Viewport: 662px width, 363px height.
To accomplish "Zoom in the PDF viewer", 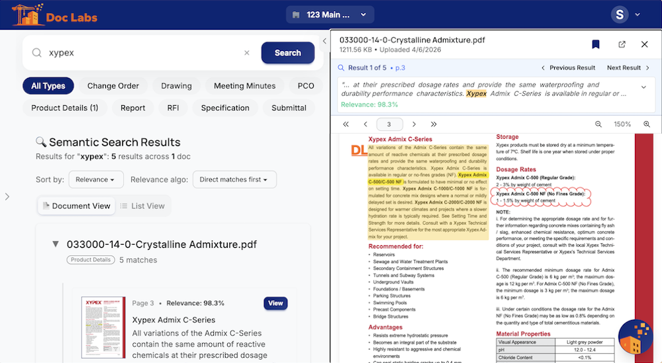I will [646, 124].
